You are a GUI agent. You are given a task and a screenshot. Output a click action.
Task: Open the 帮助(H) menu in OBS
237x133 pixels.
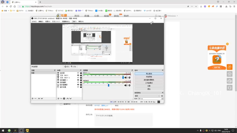[x=81, y=21]
